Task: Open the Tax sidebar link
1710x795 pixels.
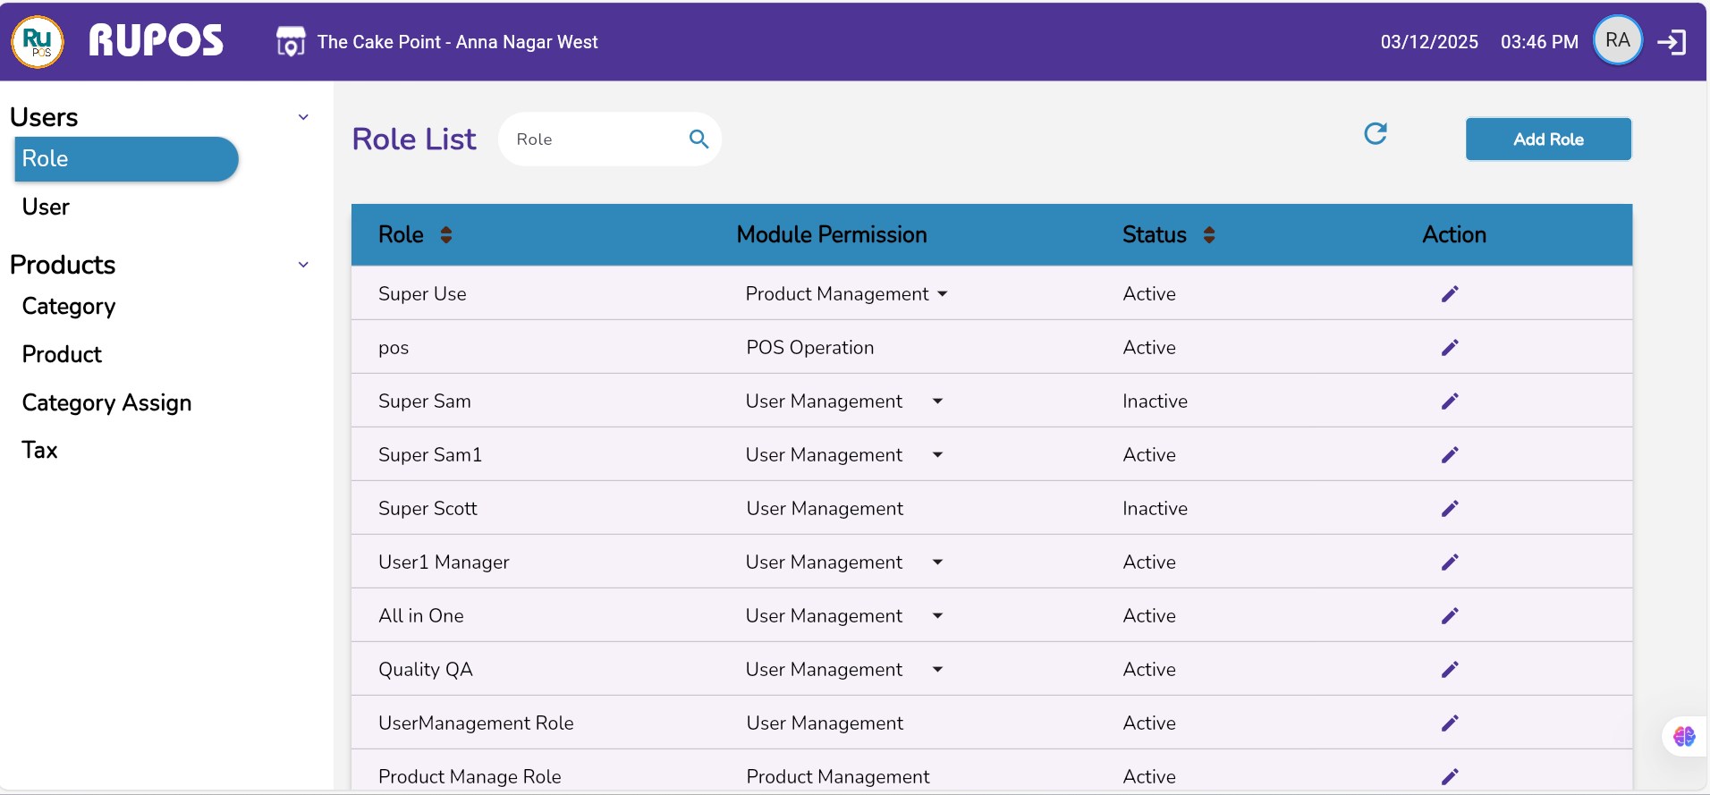Action: tap(40, 451)
